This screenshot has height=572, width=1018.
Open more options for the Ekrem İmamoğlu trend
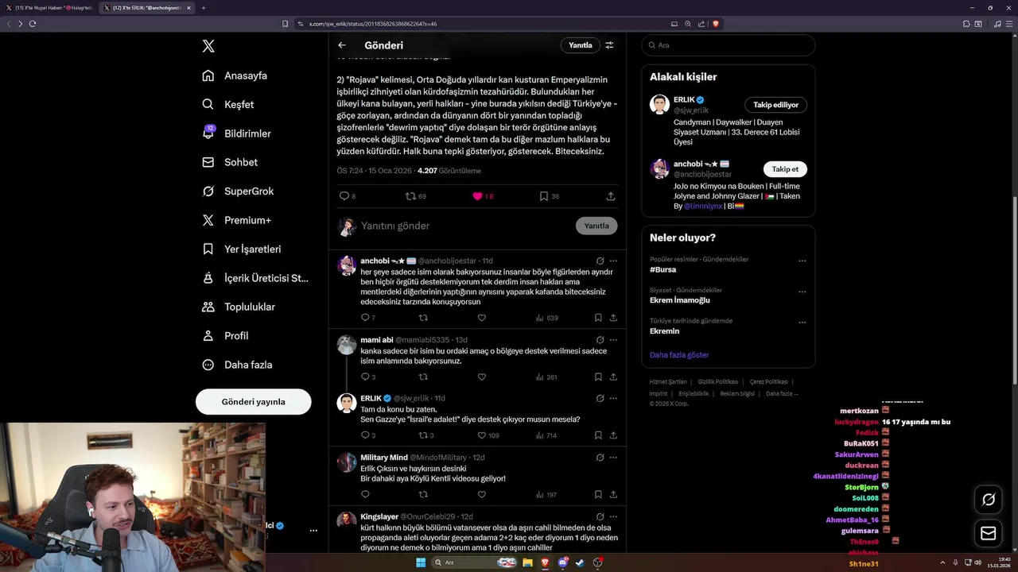coord(802,292)
